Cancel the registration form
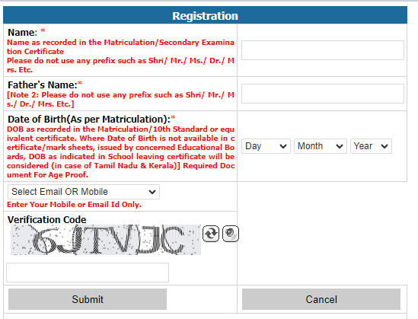This screenshot has width=418, height=319. (321, 299)
